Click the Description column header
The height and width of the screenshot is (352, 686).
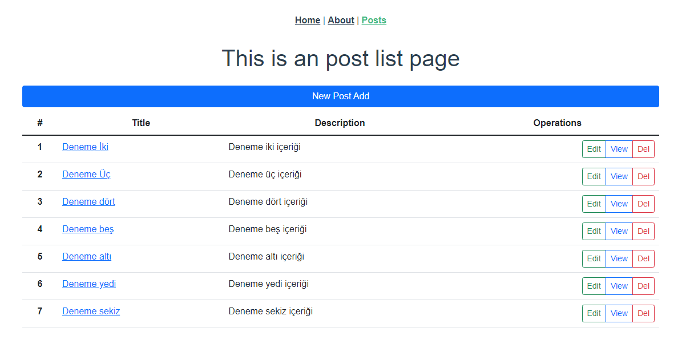(x=340, y=123)
